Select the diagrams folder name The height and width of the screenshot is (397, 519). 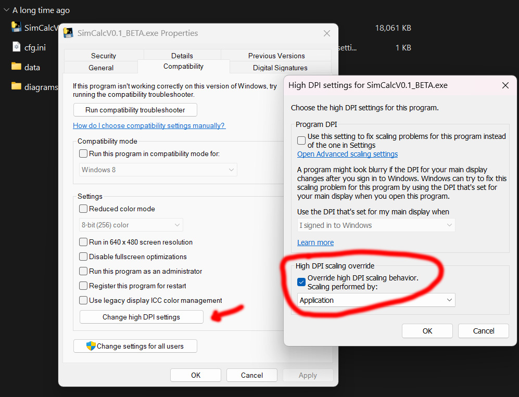click(x=41, y=87)
